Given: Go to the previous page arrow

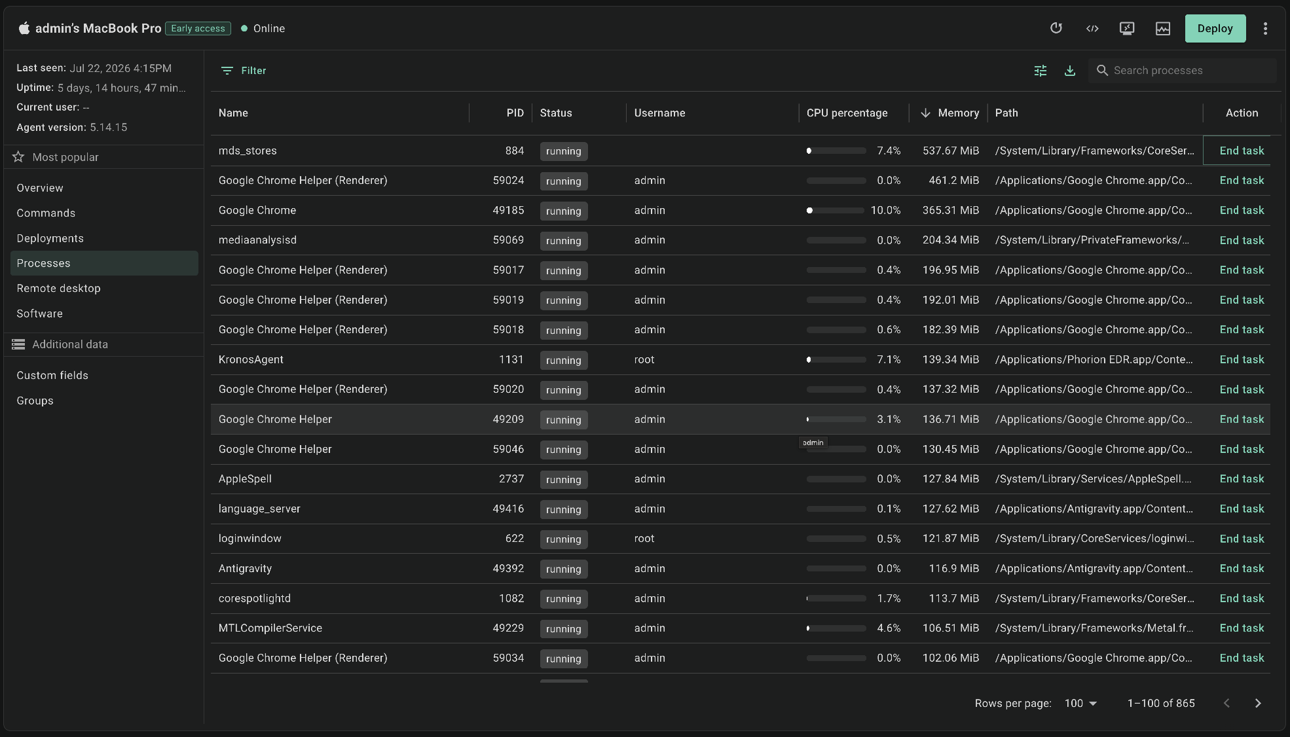Looking at the screenshot, I should point(1226,703).
